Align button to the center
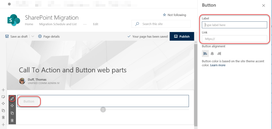 (x=212, y=54)
